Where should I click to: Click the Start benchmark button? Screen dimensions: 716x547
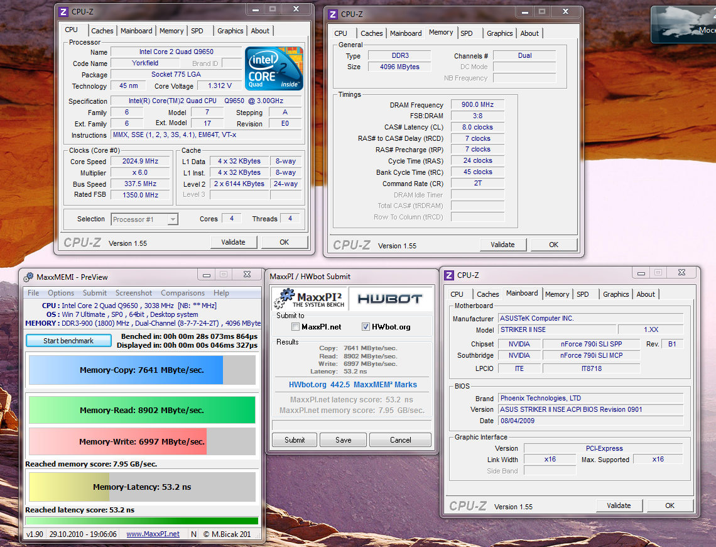(68, 340)
